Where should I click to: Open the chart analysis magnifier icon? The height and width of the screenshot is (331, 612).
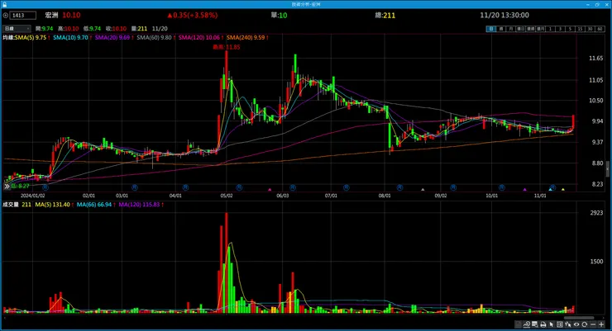pos(527,324)
